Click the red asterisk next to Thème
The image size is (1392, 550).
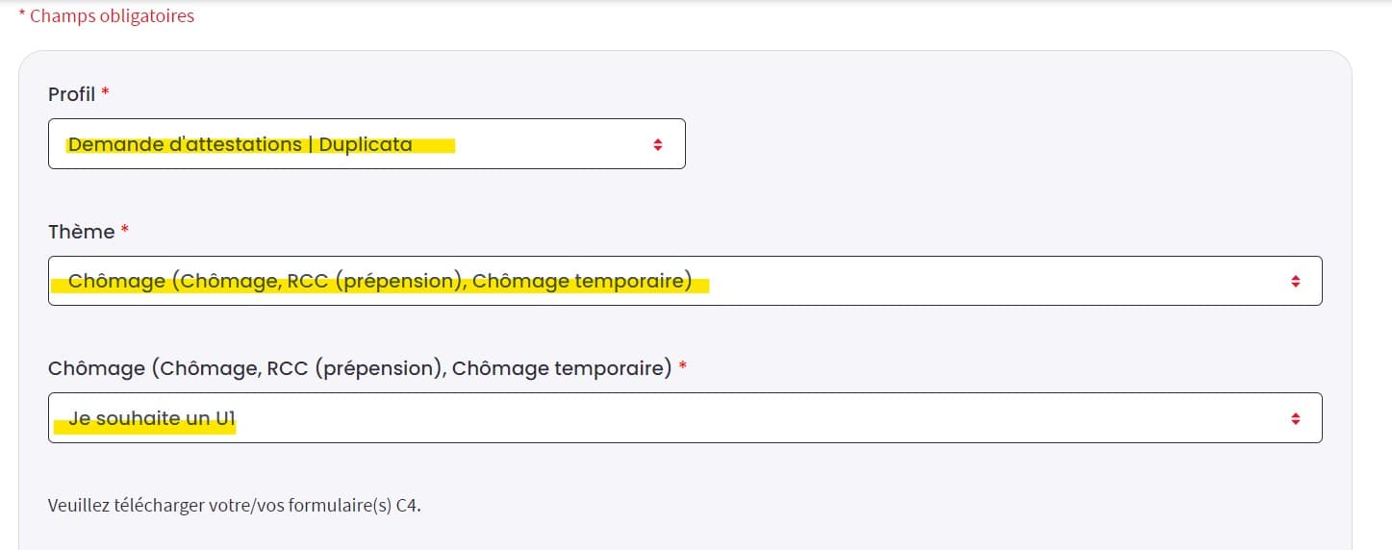125,230
